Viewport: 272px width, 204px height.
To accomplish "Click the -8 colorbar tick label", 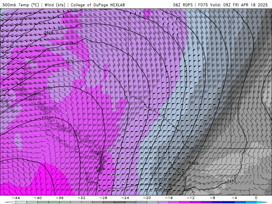I will click(x=213, y=198).
